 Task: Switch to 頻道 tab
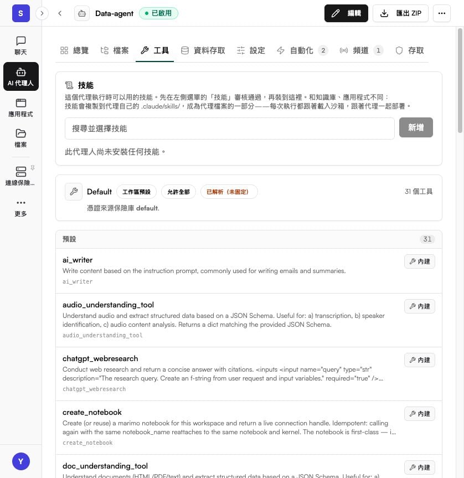click(x=360, y=50)
